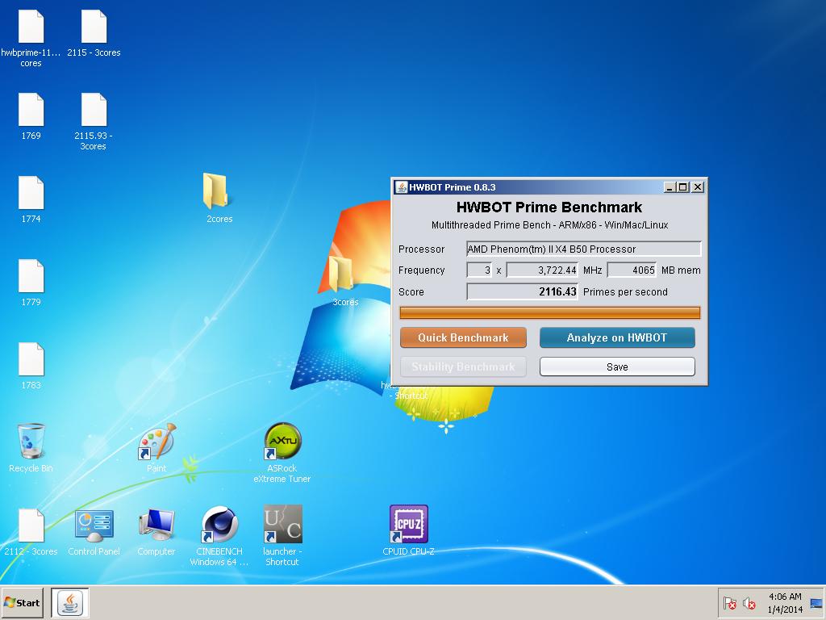The width and height of the screenshot is (826, 620).
Task: Click the HWBOT Prime Benchmark heading
Action: [549, 207]
